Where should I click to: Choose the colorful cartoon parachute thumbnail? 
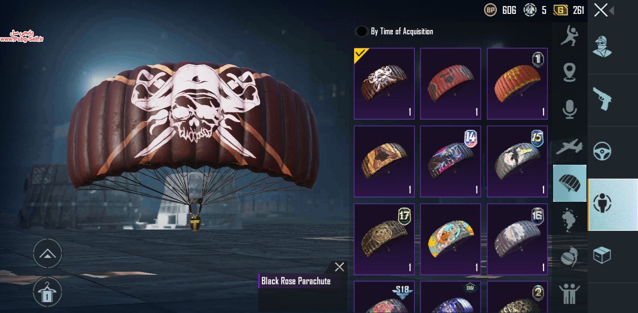point(450,239)
